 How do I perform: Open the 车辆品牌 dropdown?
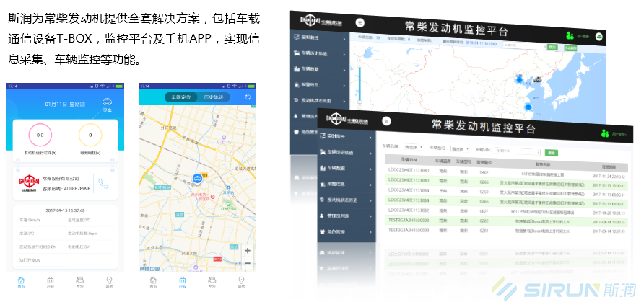[x=414, y=147]
